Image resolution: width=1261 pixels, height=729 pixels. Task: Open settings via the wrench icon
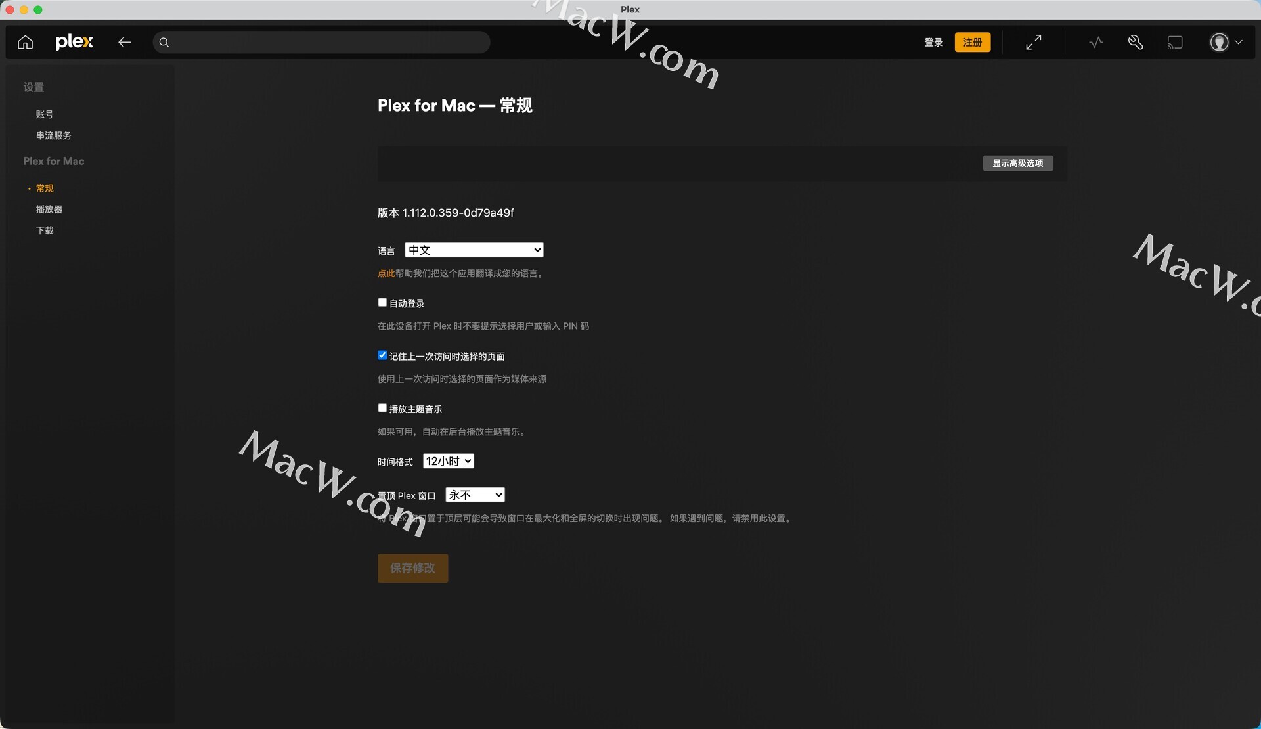[1136, 43]
